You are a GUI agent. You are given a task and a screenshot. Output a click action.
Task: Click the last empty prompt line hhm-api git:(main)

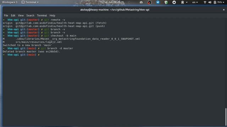[x=21, y=55]
